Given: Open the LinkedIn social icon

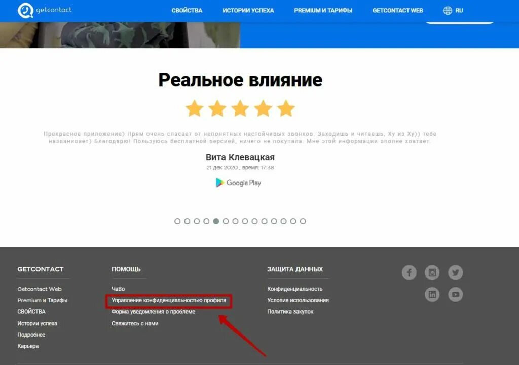Looking at the screenshot, I should [432, 294].
